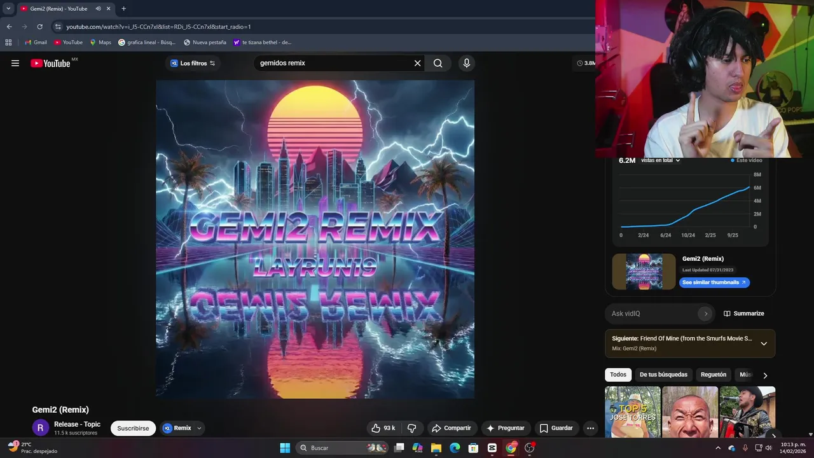Viewport: 814px width, 458px height.
Task: Go to the YouTube home logo
Action: click(x=50, y=63)
